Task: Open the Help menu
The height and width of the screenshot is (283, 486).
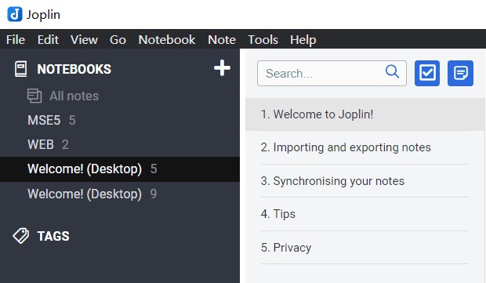Action: (303, 40)
